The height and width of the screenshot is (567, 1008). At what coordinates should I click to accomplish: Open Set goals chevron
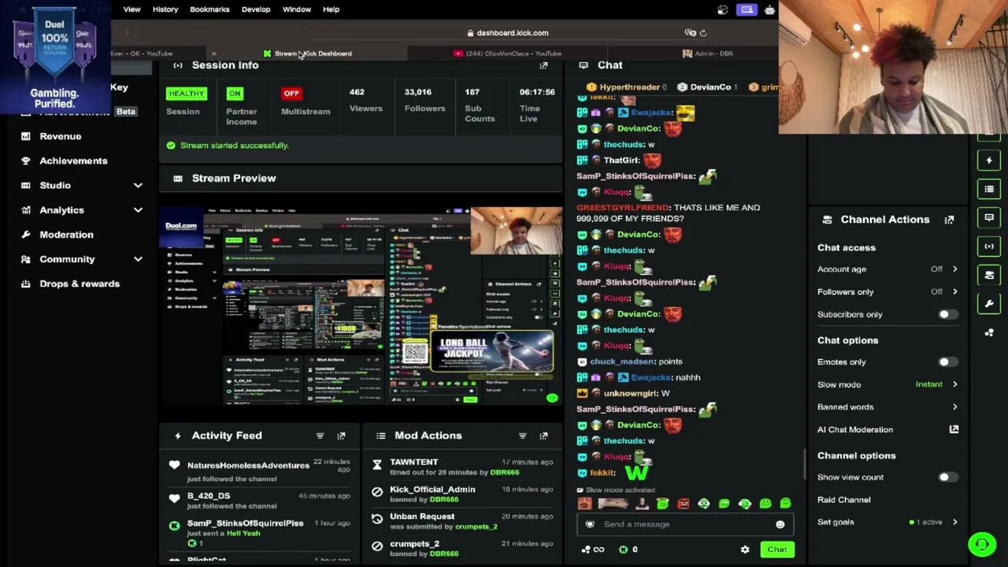pos(954,522)
